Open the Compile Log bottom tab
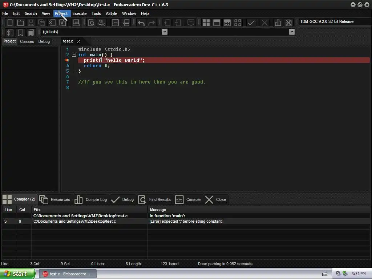Image resolution: width=372 pixels, height=279 pixels. click(90, 199)
